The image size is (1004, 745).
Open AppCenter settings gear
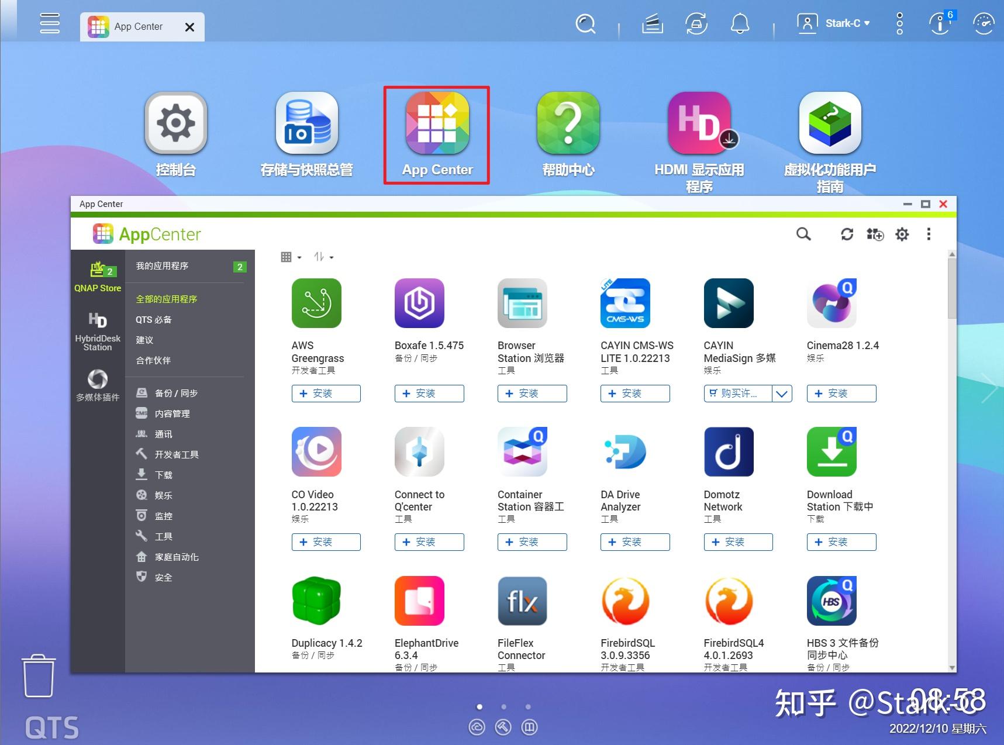[x=902, y=234]
